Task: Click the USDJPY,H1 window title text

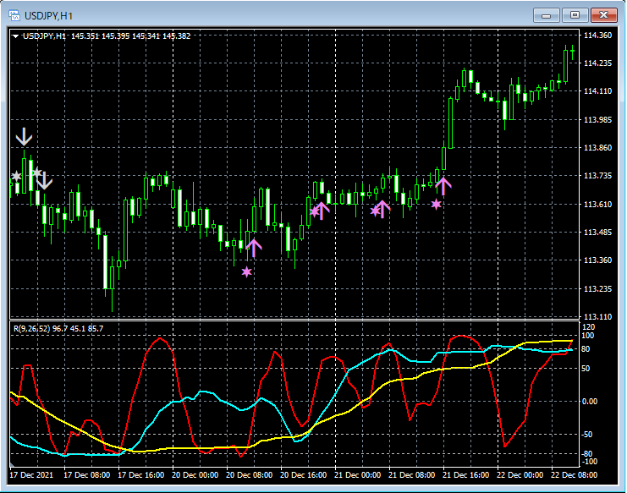Action: tap(48, 16)
